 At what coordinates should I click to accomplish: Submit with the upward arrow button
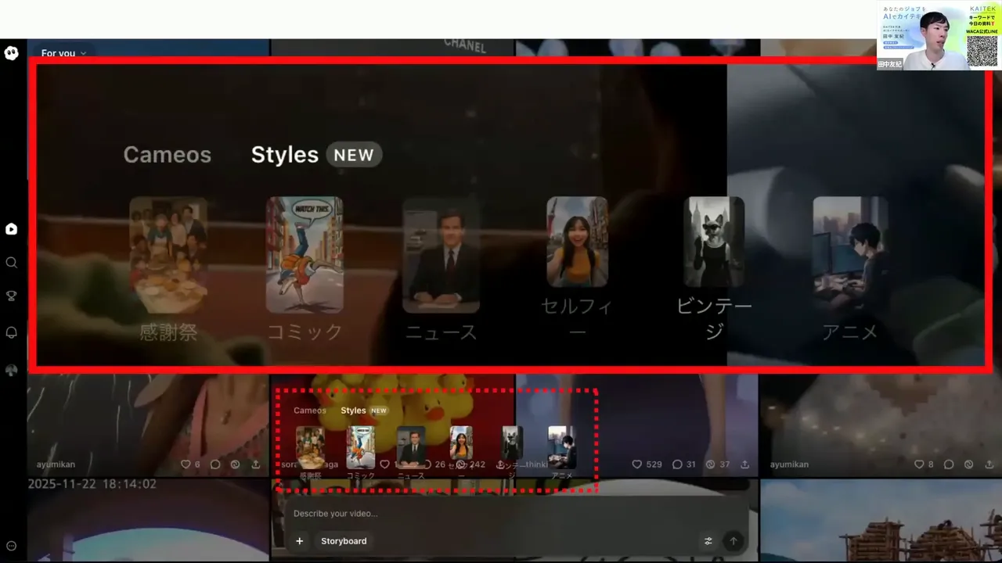tap(733, 540)
